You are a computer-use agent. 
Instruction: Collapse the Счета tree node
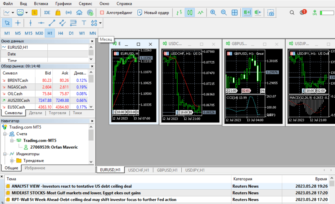5,134
